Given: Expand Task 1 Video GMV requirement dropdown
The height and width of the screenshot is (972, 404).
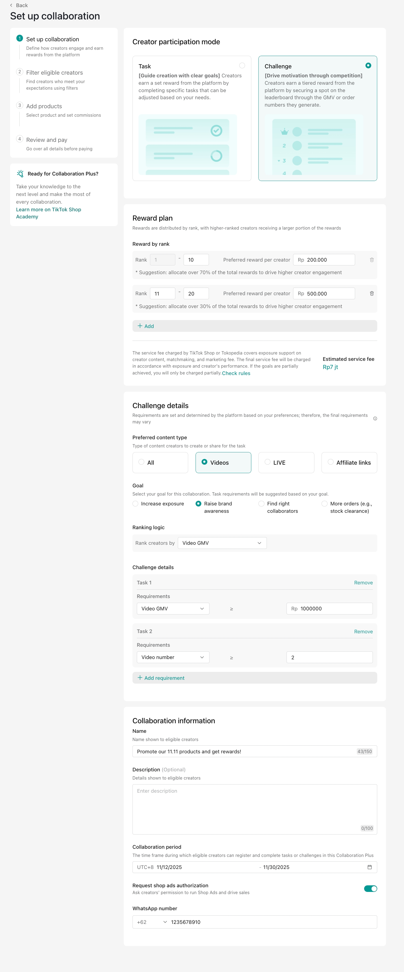Looking at the screenshot, I should (x=173, y=609).
